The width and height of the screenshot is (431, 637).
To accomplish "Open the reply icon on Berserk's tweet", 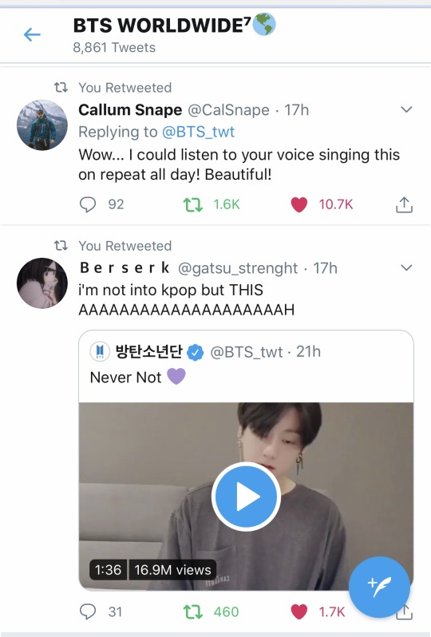I will pyautogui.click(x=88, y=611).
